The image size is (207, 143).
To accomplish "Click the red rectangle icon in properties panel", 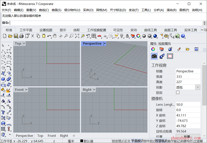I will click(x=170, y=56).
